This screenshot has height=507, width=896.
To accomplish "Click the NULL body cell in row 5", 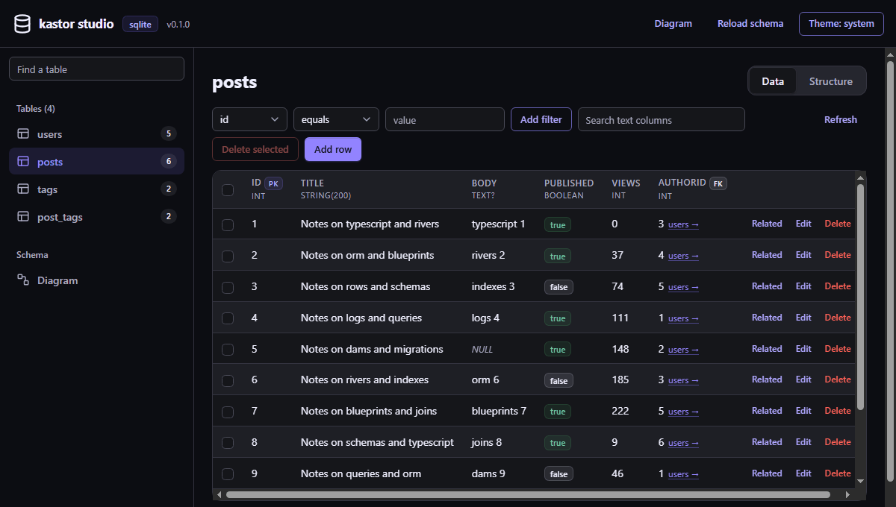I will click(x=482, y=349).
